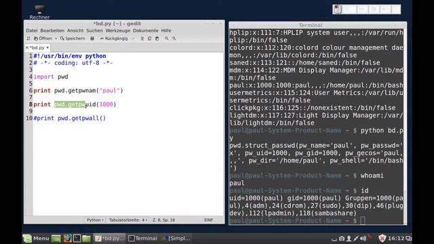This screenshot has height=244, width=434.
Task: Open the file manager folder icon in panel
Action: pos(86,238)
